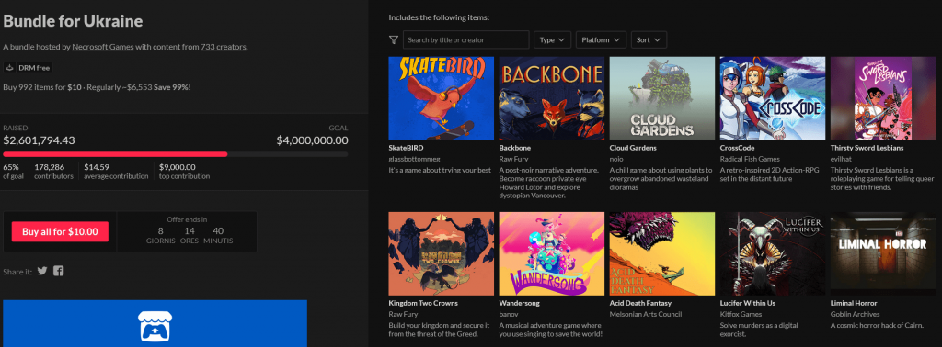The width and height of the screenshot is (942, 347).
Task: Share the bundle on Twitter
Action: (42, 271)
